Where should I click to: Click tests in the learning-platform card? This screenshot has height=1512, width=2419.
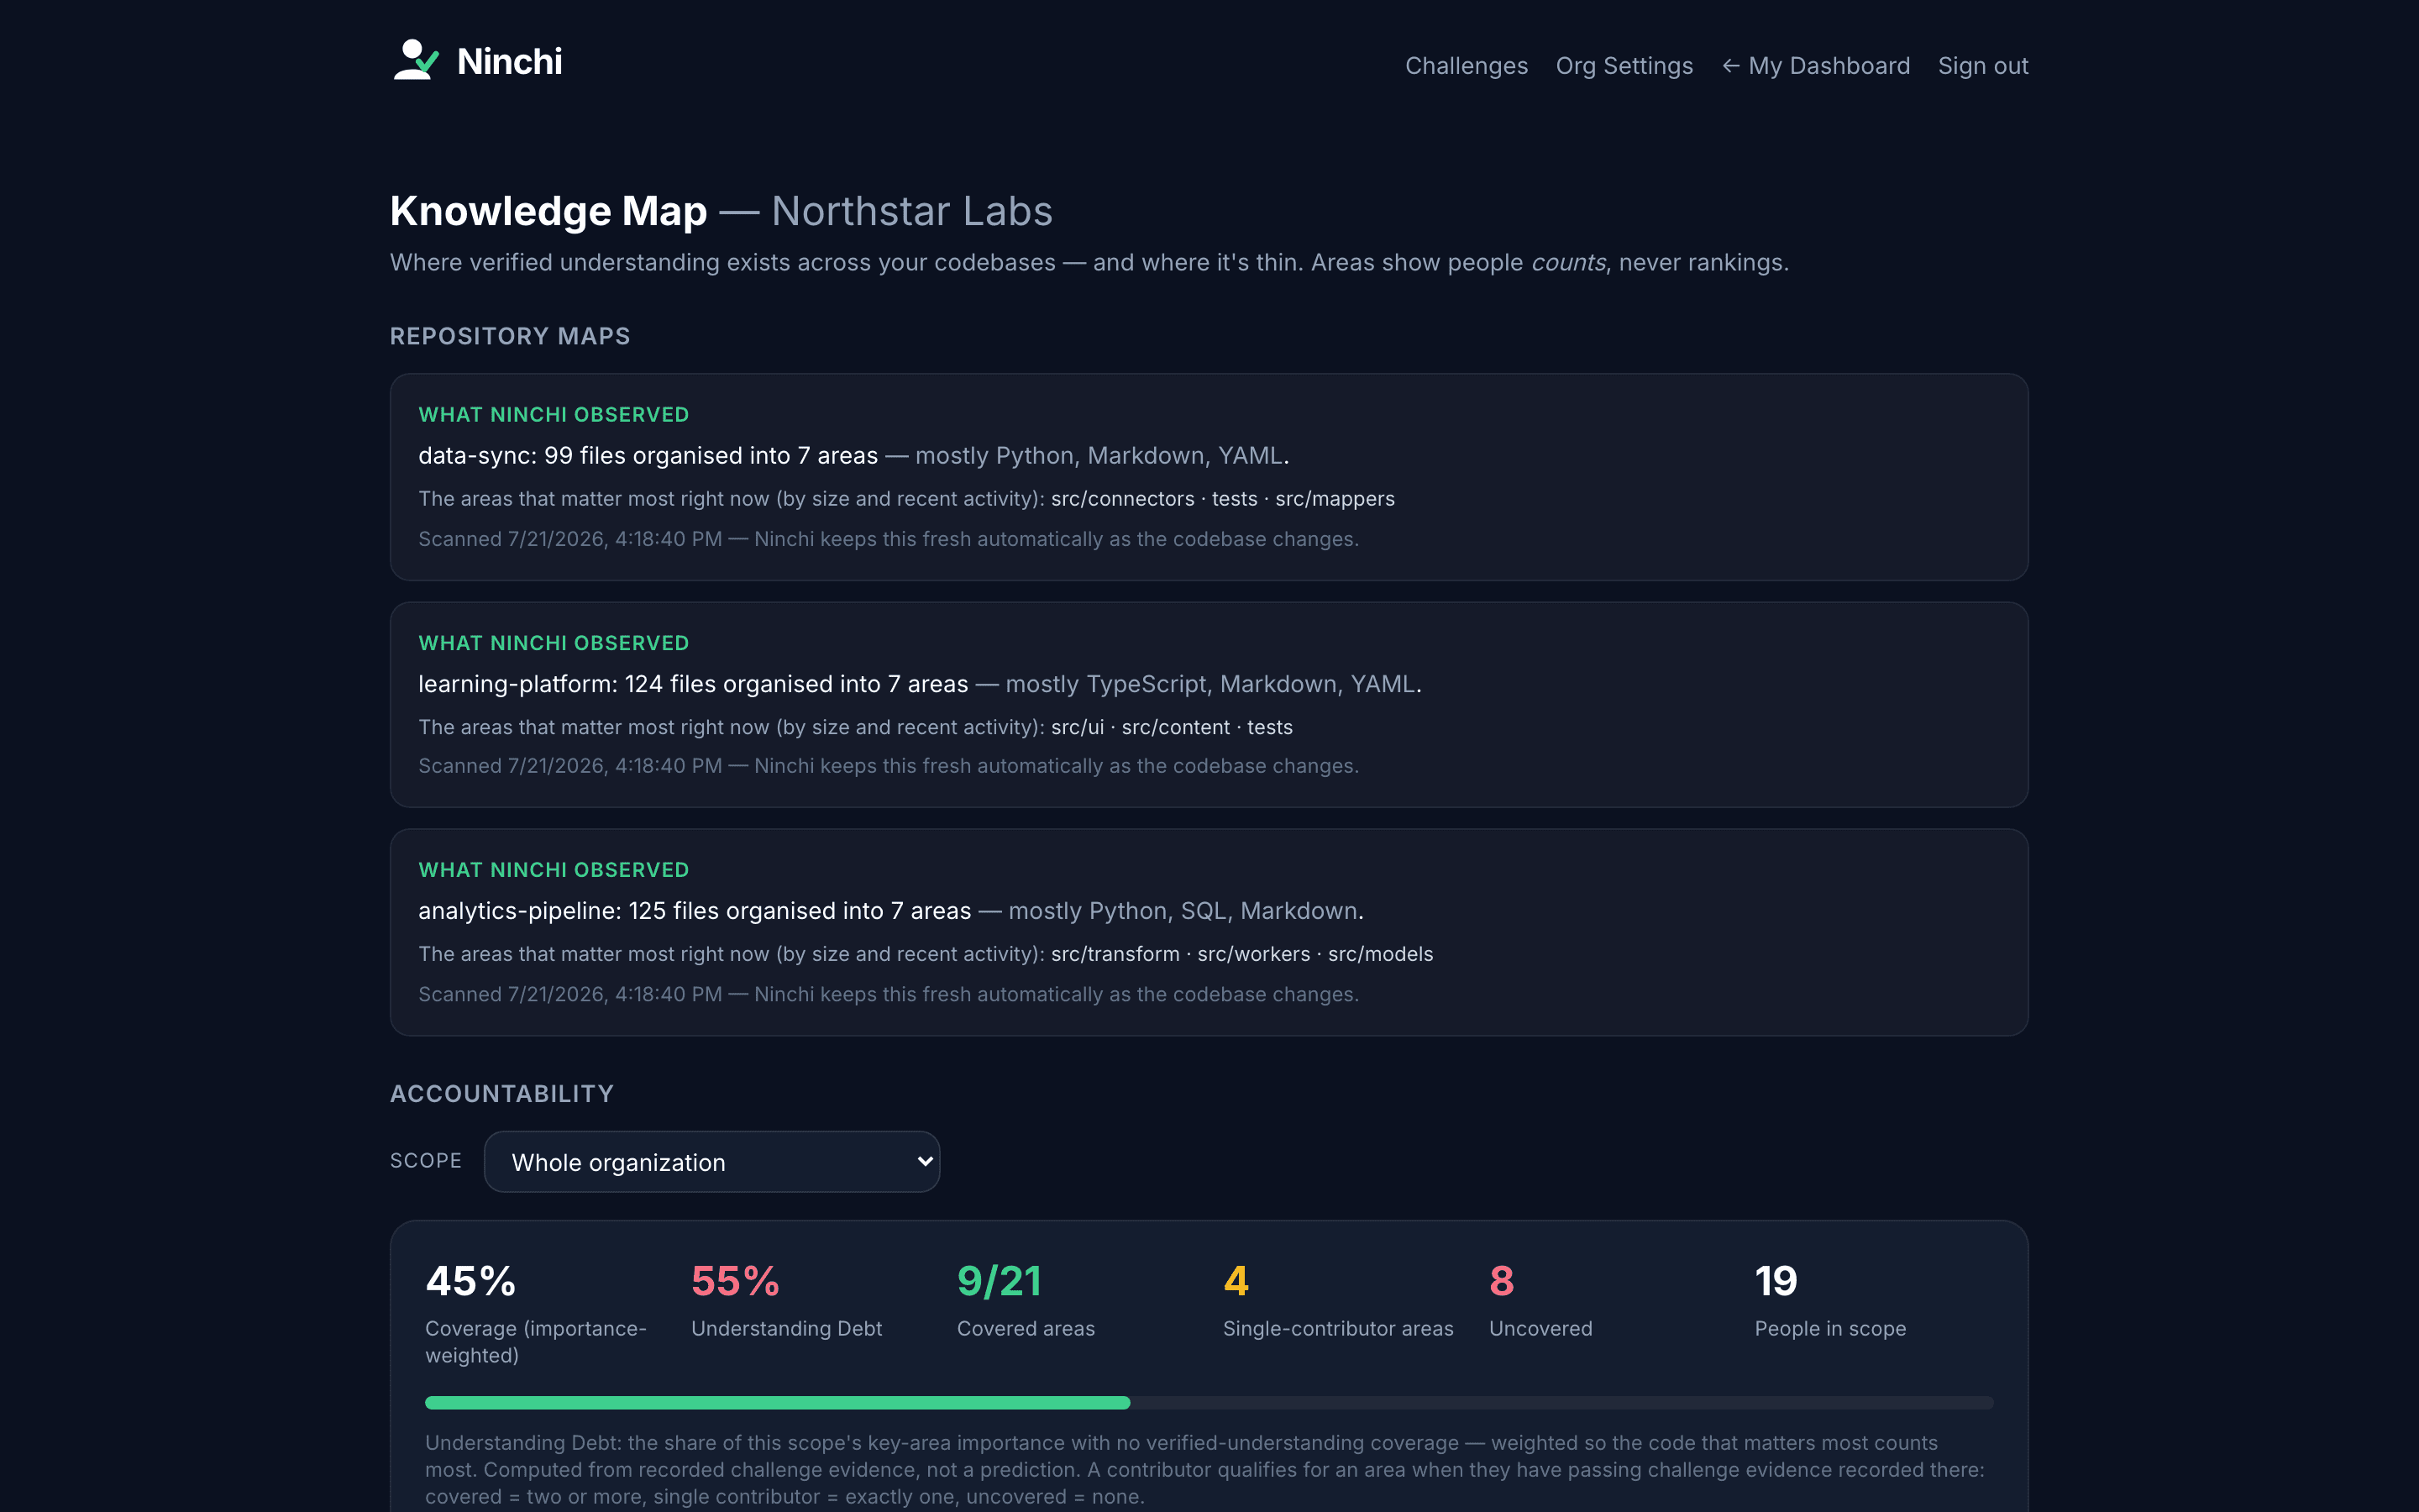[1269, 727]
